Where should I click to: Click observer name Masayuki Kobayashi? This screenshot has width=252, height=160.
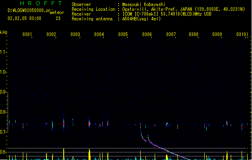click(x=144, y=4)
